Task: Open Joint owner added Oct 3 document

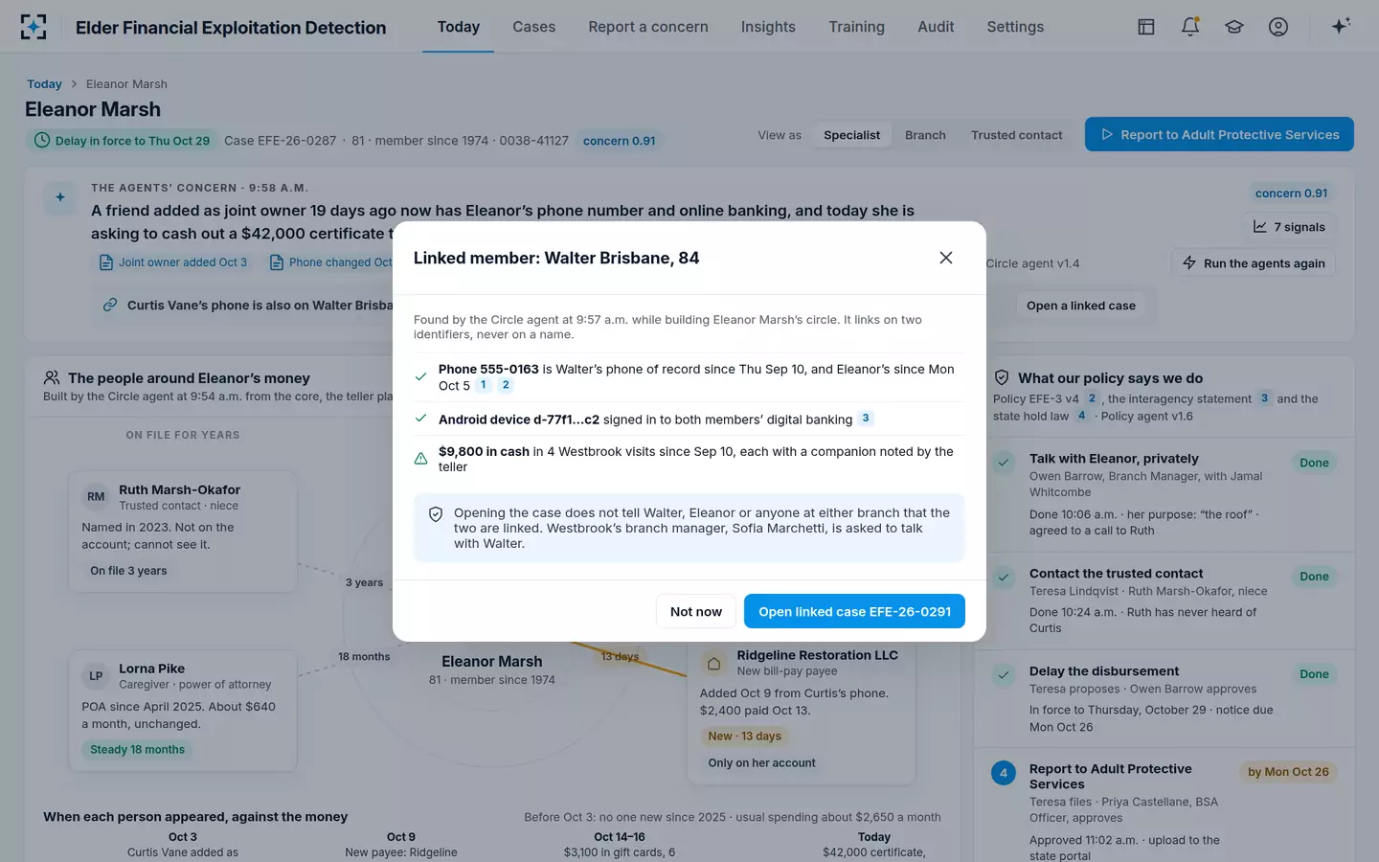Action: (x=173, y=262)
